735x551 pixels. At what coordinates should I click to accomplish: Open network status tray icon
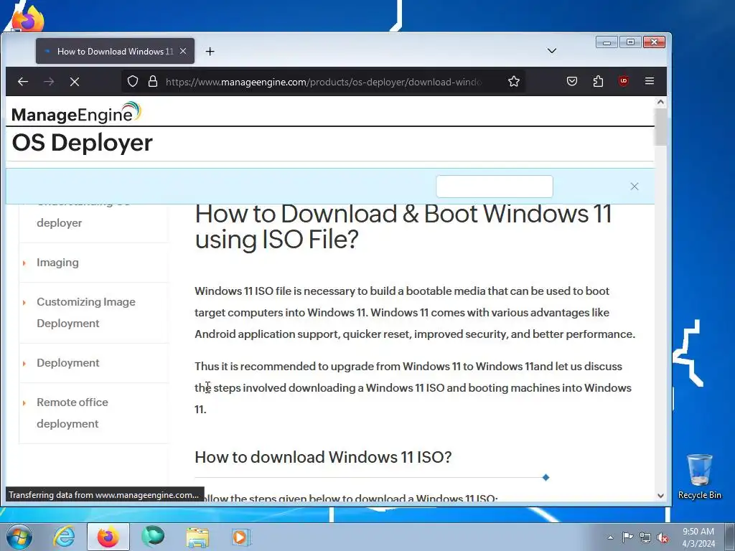click(645, 537)
